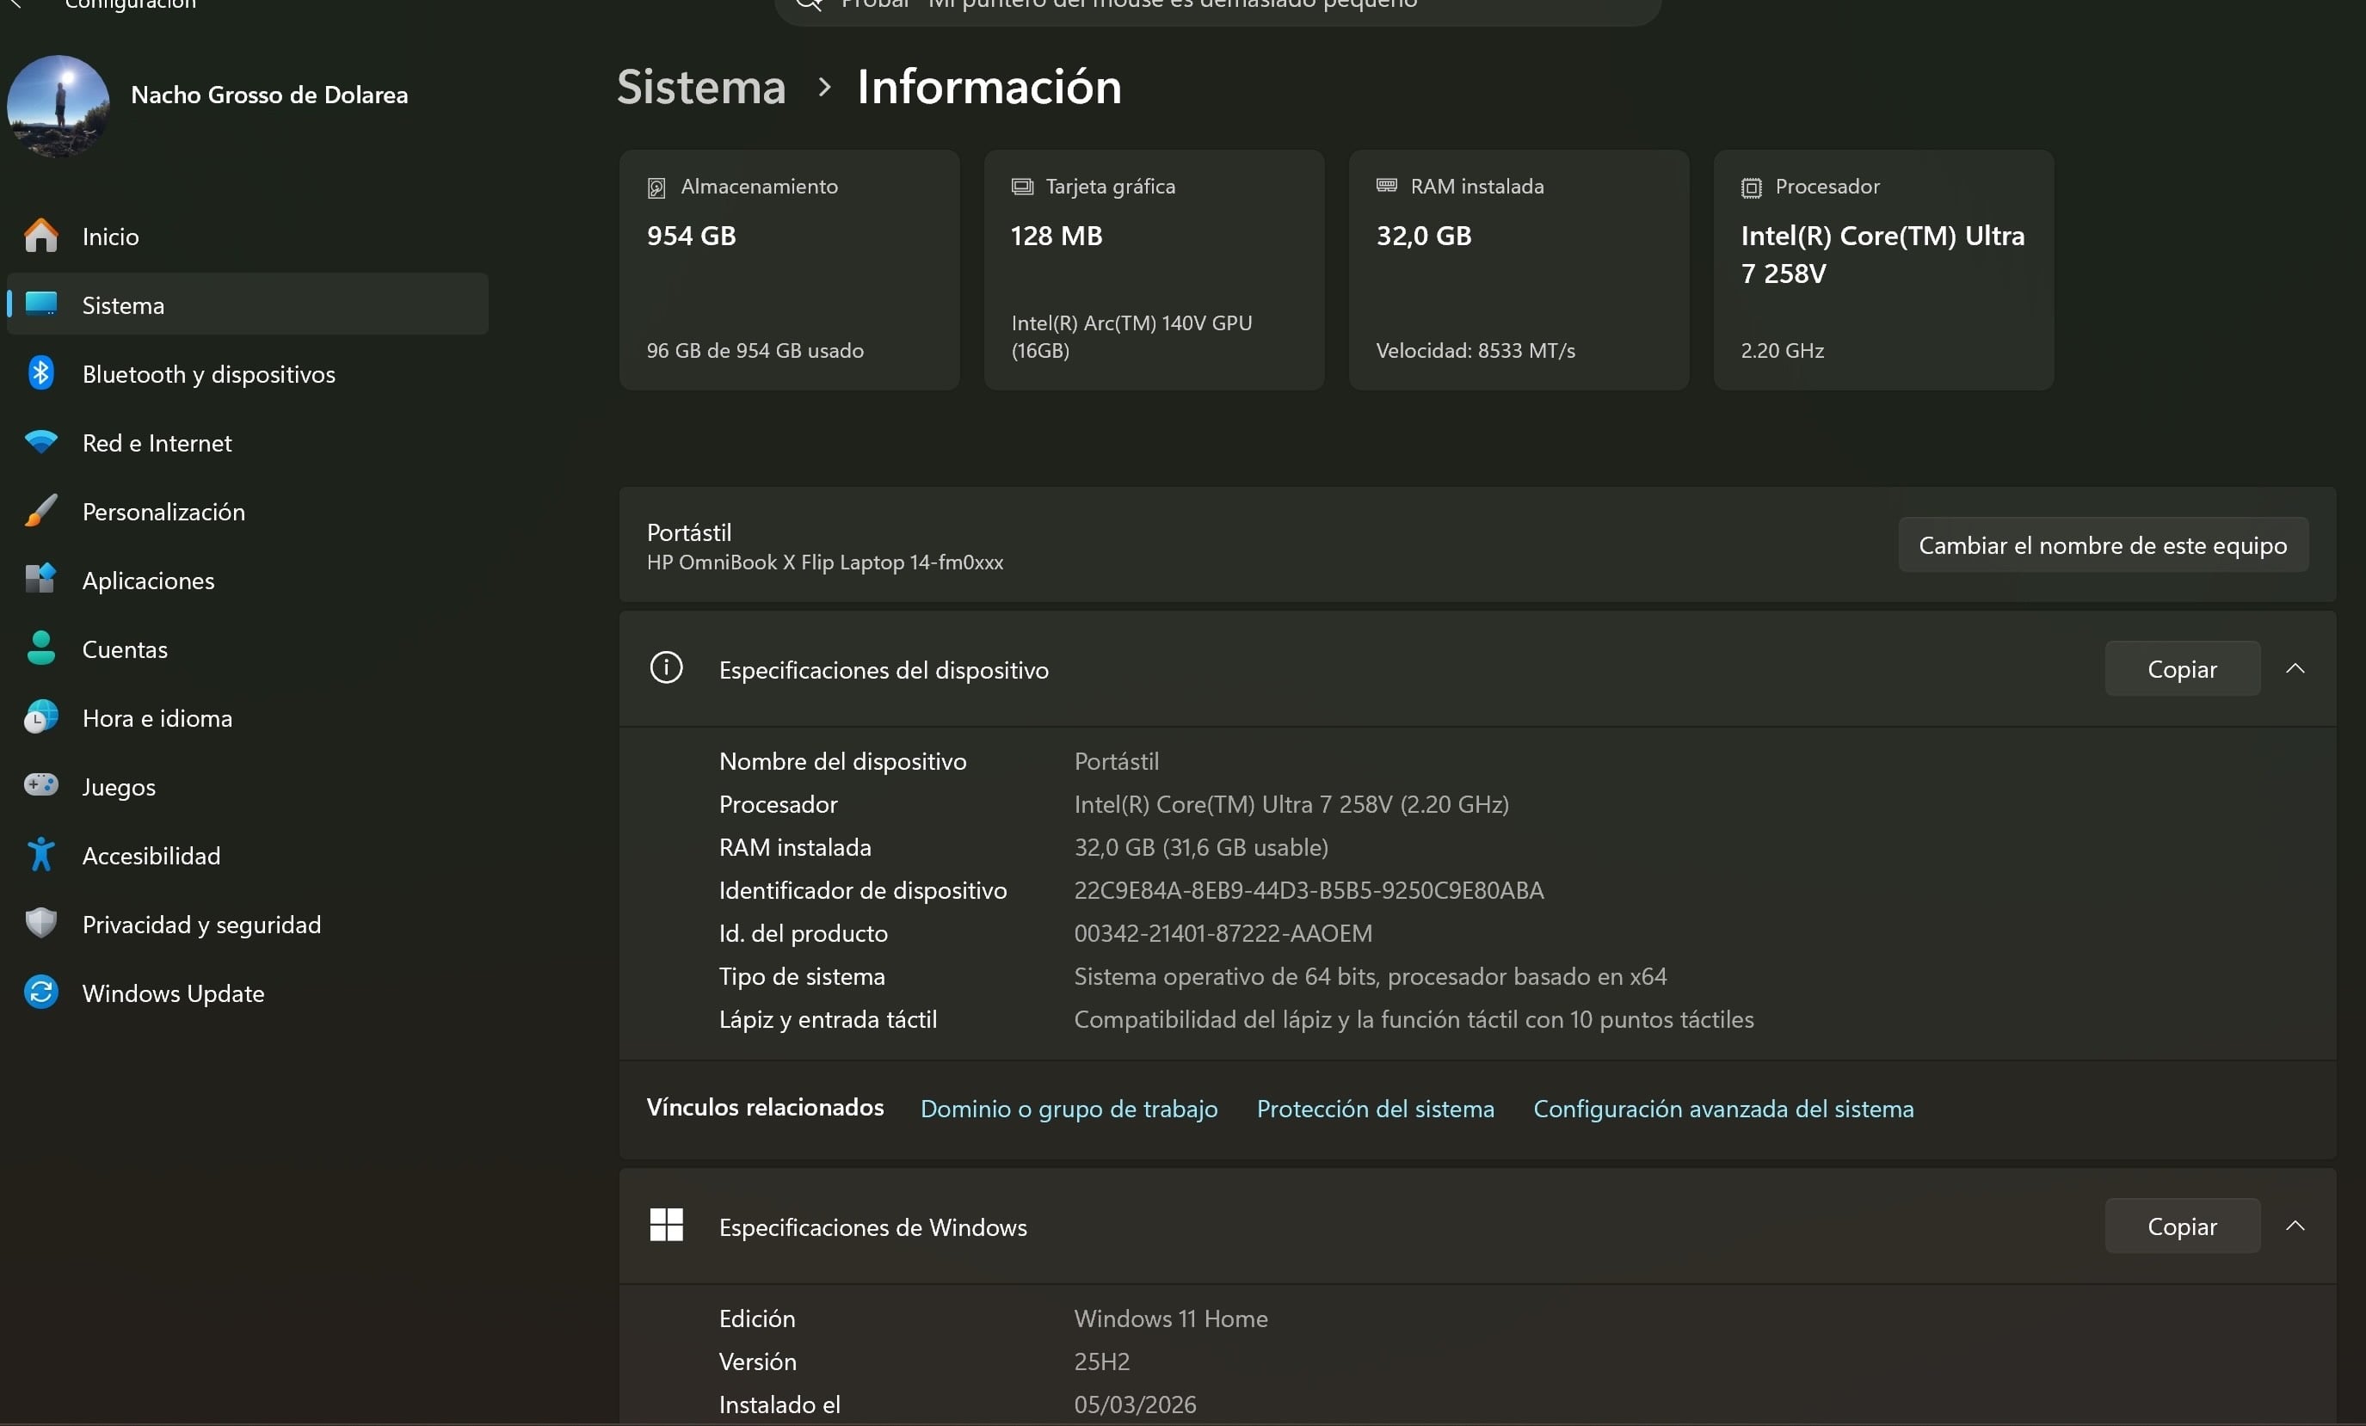Click the device identifier 22C9E84A value
2366x1426 pixels.
pyautogui.click(x=1309, y=889)
